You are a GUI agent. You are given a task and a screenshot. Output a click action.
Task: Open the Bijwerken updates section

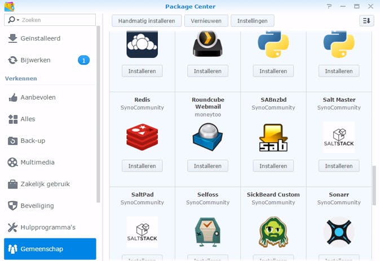[50, 60]
